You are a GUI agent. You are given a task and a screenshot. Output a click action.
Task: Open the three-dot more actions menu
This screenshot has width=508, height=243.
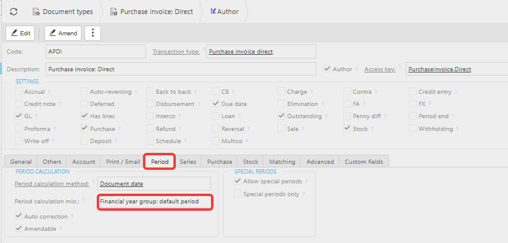(x=92, y=33)
